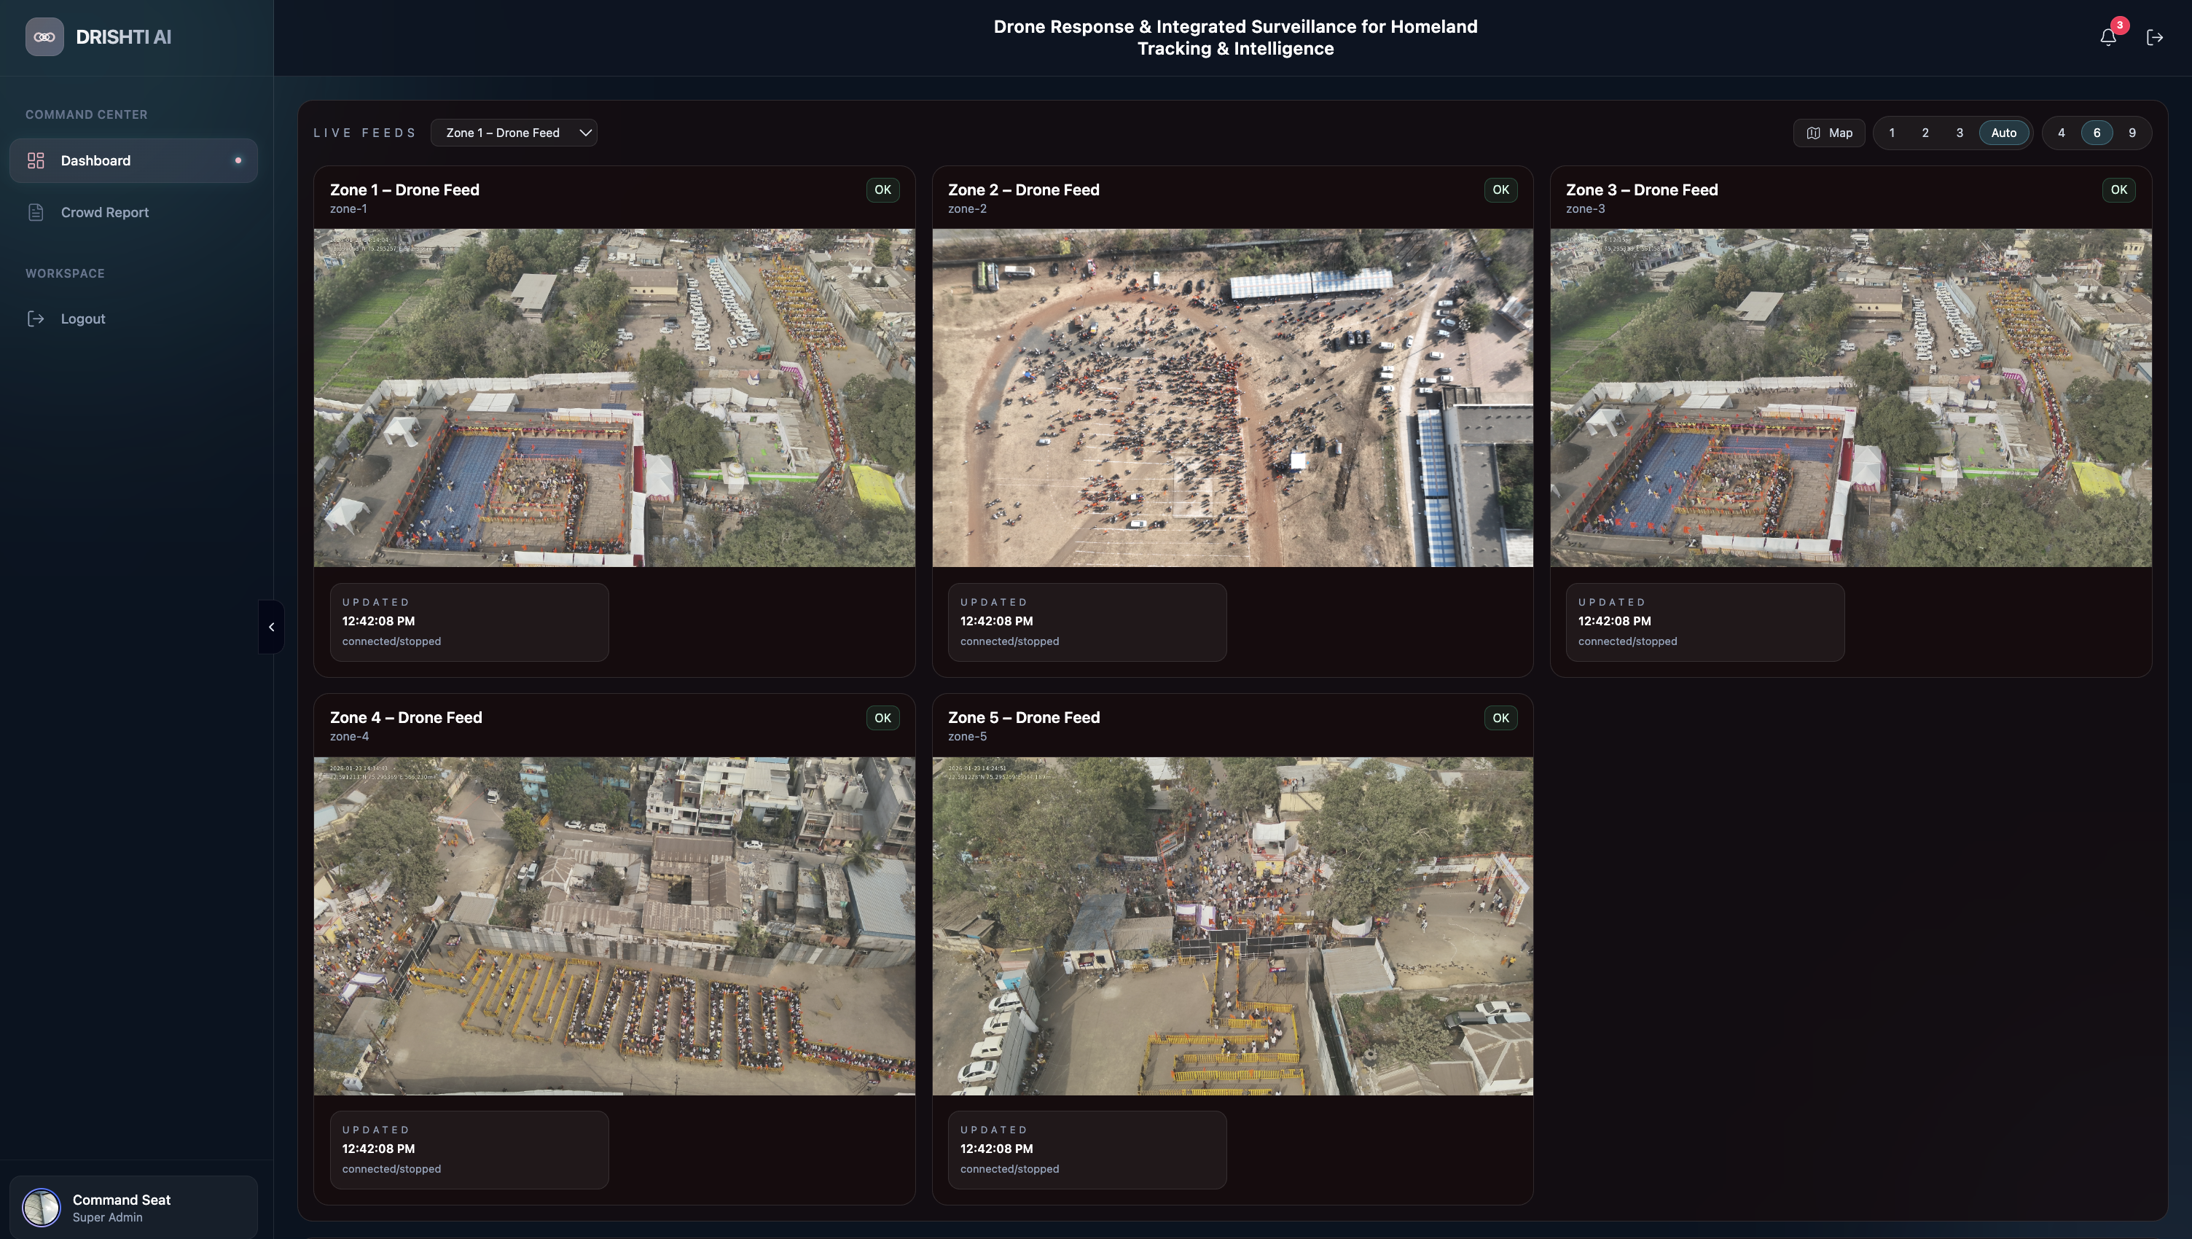
Task: Set feed count to 9 tiles
Action: click(x=2132, y=133)
